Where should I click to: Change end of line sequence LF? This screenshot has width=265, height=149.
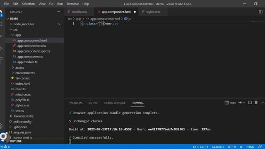(241, 147)
